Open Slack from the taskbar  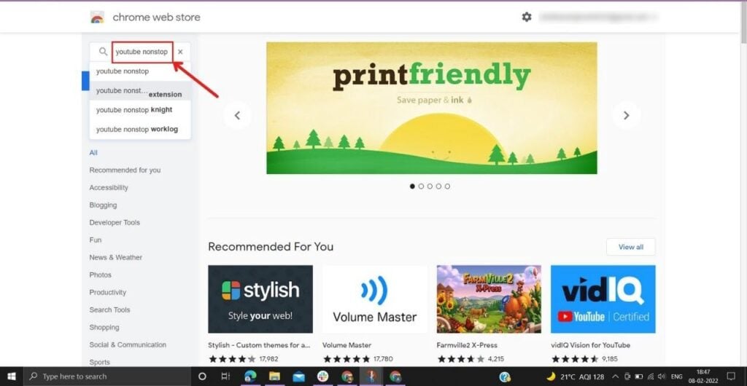pos(323,377)
